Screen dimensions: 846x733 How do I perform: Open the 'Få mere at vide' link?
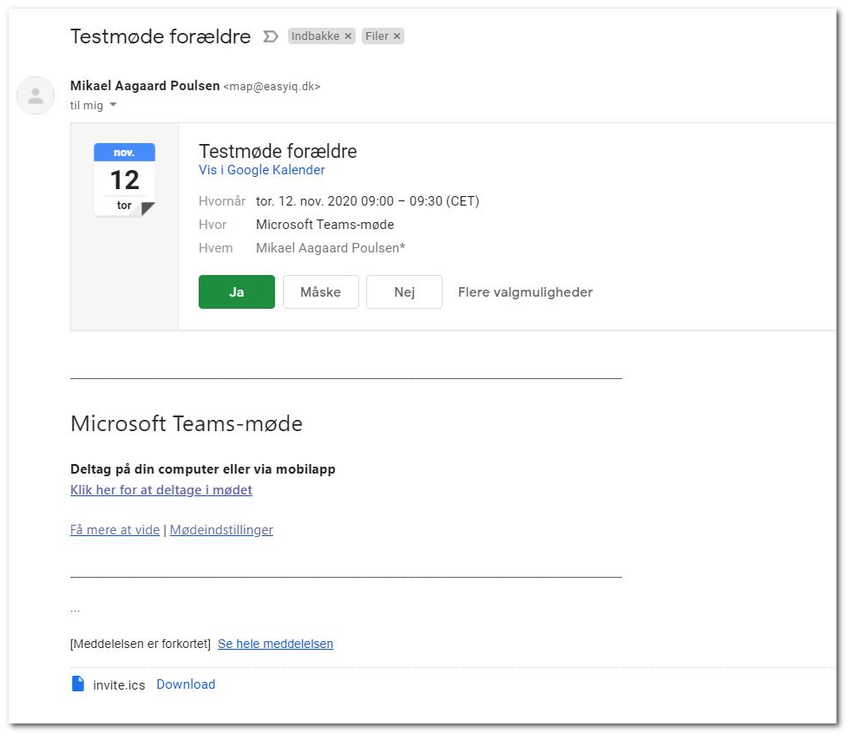pyautogui.click(x=115, y=530)
